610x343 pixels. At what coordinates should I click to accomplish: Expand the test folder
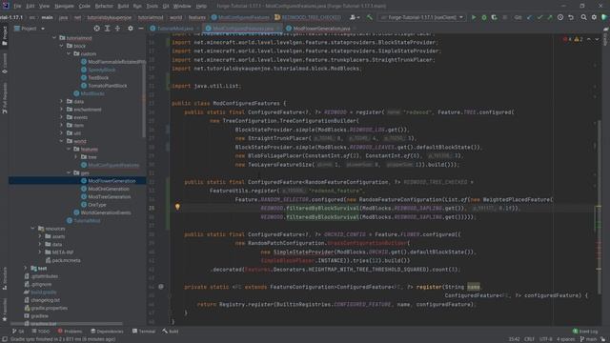26,268
